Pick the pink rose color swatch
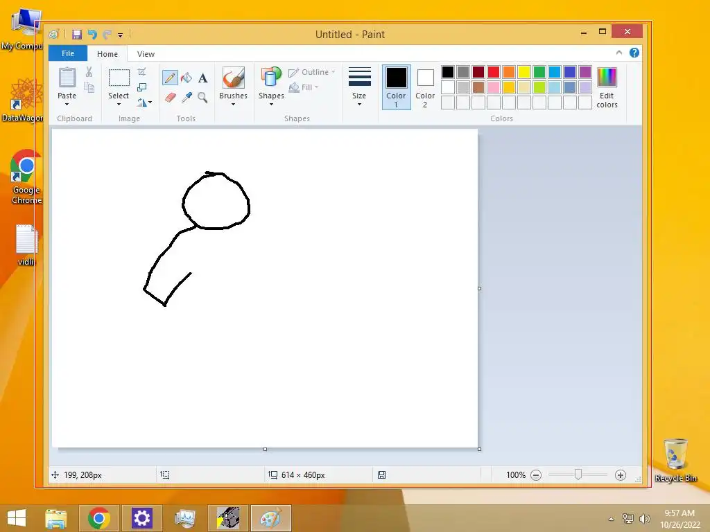Screen dimensions: 710x532 [494, 87]
